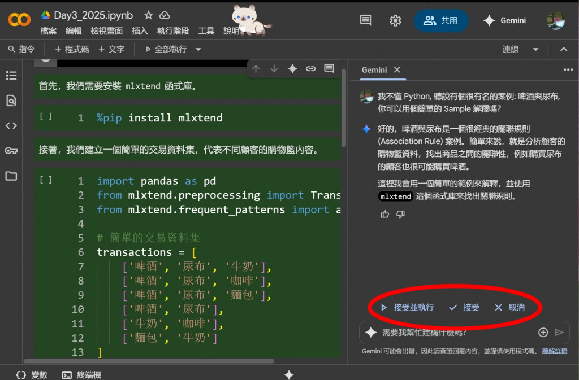The width and height of the screenshot is (579, 380).
Task: Give thumbs up to Gemini response
Action: point(384,214)
